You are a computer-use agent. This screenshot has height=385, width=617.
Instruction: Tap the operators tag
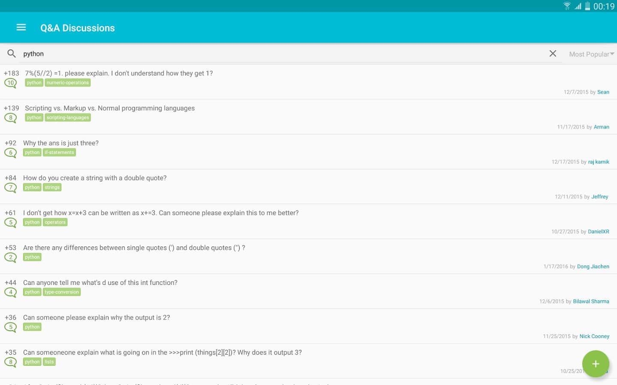tap(55, 222)
